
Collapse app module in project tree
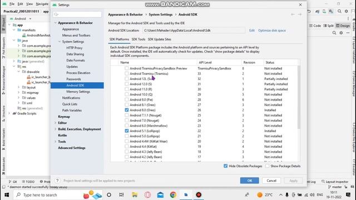9,25
